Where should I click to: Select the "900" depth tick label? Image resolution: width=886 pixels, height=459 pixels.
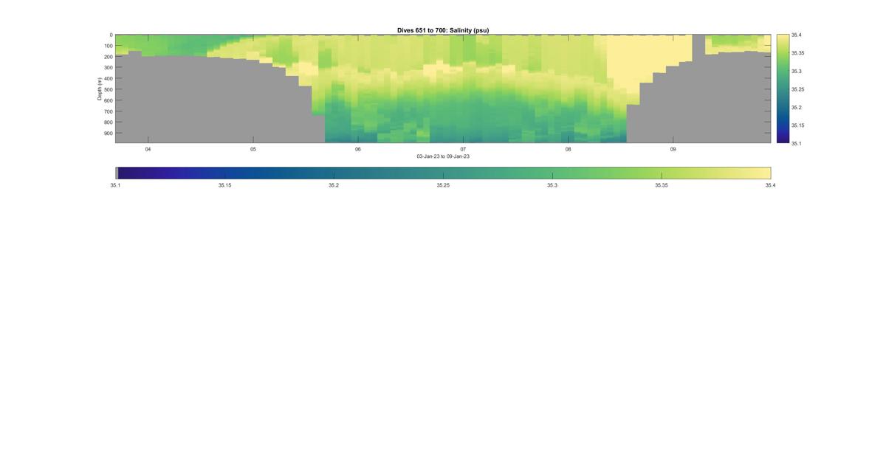tap(108, 134)
